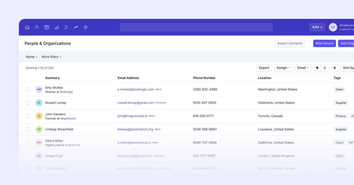Check the checkbox next to Amy McKee
Viewport: 354px width, 185px height.
[x=28, y=89]
